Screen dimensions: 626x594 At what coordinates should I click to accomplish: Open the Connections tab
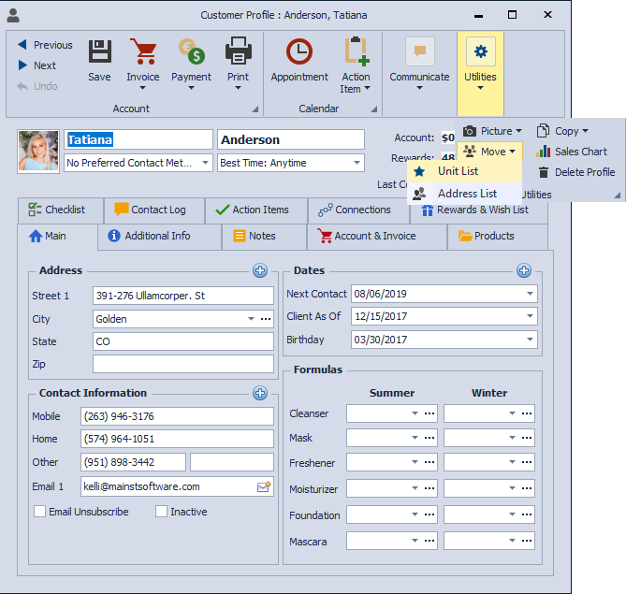358,210
